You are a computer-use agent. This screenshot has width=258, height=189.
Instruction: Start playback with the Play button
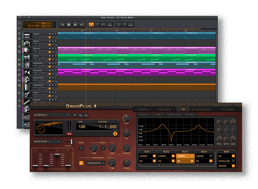(x=75, y=25)
